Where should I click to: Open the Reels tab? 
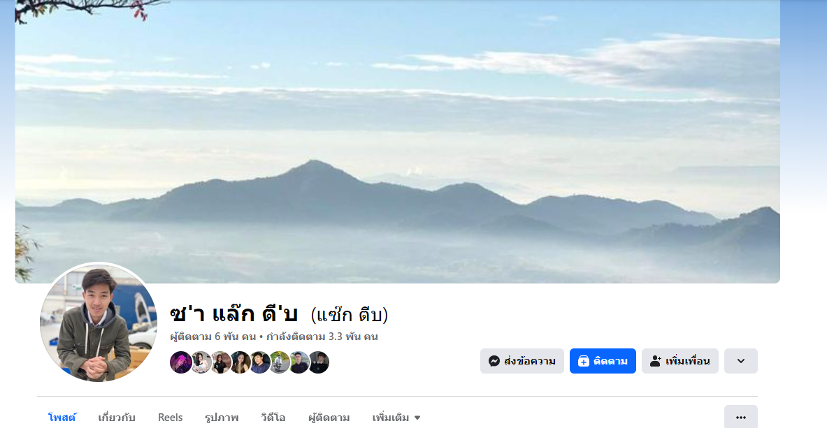(x=170, y=418)
